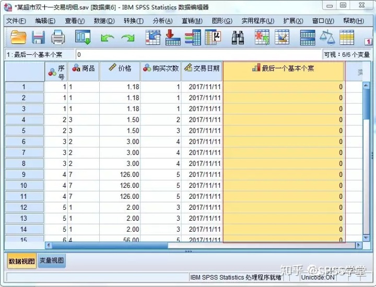Click horizontal scrollbar right arrow
376x287 pixels.
tap(359, 245)
